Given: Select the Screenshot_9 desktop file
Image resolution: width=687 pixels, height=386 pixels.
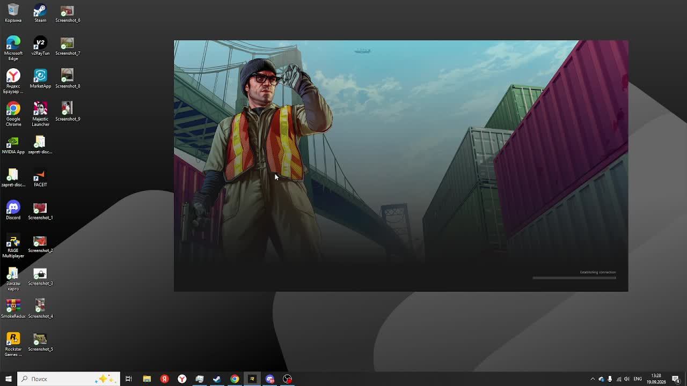Looking at the screenshot, I should coord(68,112).
